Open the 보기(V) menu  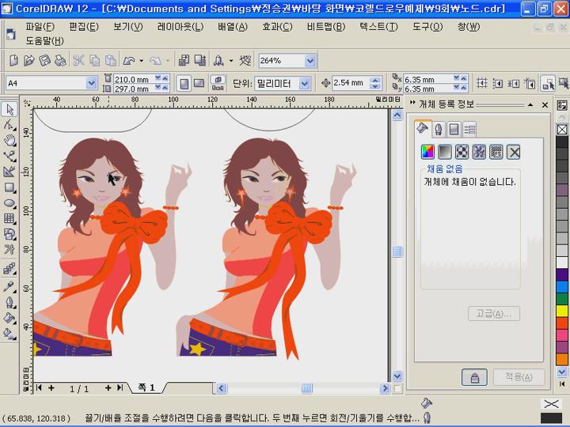(x=128, y=27)
